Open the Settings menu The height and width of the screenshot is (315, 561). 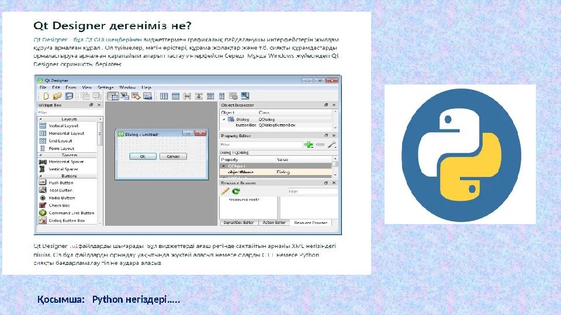(106, 87)
